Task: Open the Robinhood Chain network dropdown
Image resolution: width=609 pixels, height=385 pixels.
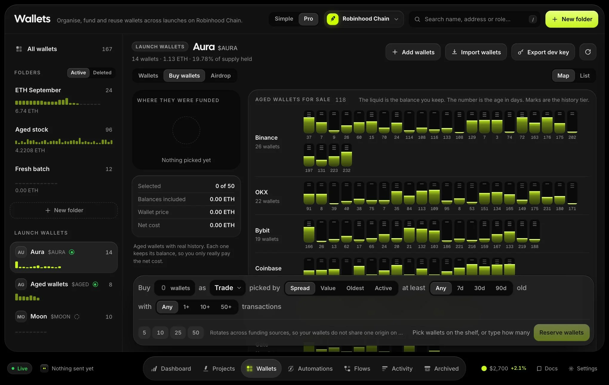Action: (x=364, y=19)
